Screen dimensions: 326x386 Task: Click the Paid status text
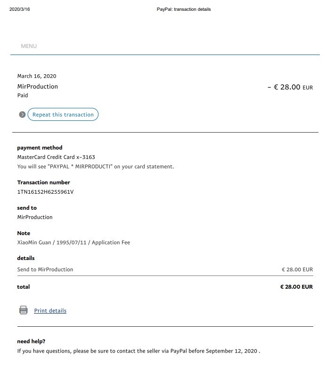23,95
